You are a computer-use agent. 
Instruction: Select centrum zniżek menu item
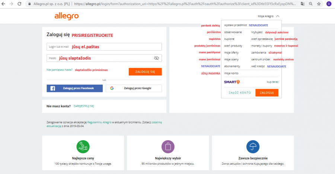tap(261, 59)
